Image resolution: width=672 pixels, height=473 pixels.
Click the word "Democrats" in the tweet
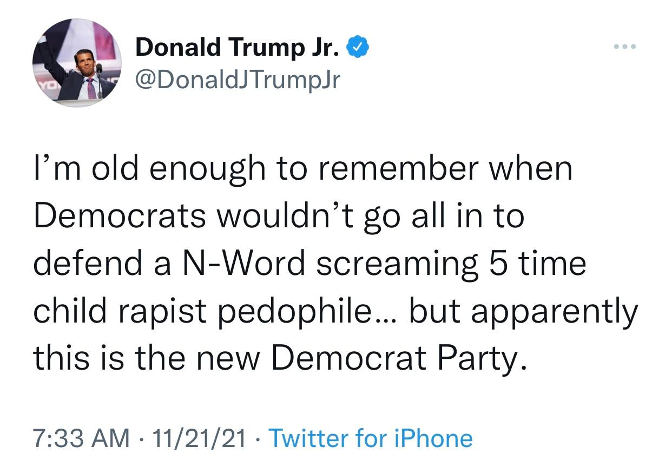(119, 216)
